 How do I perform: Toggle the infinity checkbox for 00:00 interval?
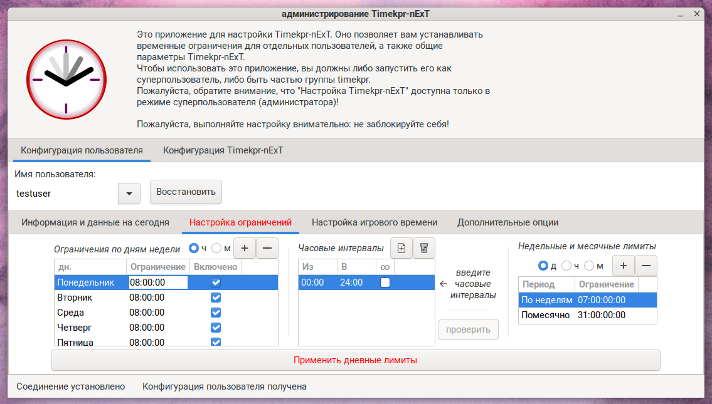click(x=385, y=282)
